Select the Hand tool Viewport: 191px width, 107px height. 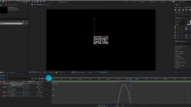pos(3,2)
